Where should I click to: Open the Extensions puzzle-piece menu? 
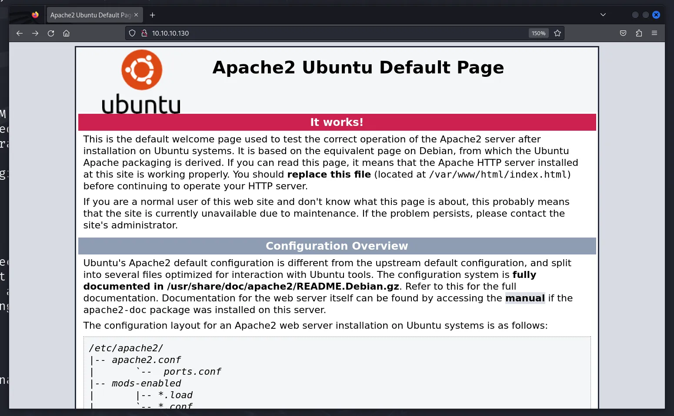(639, 33)
